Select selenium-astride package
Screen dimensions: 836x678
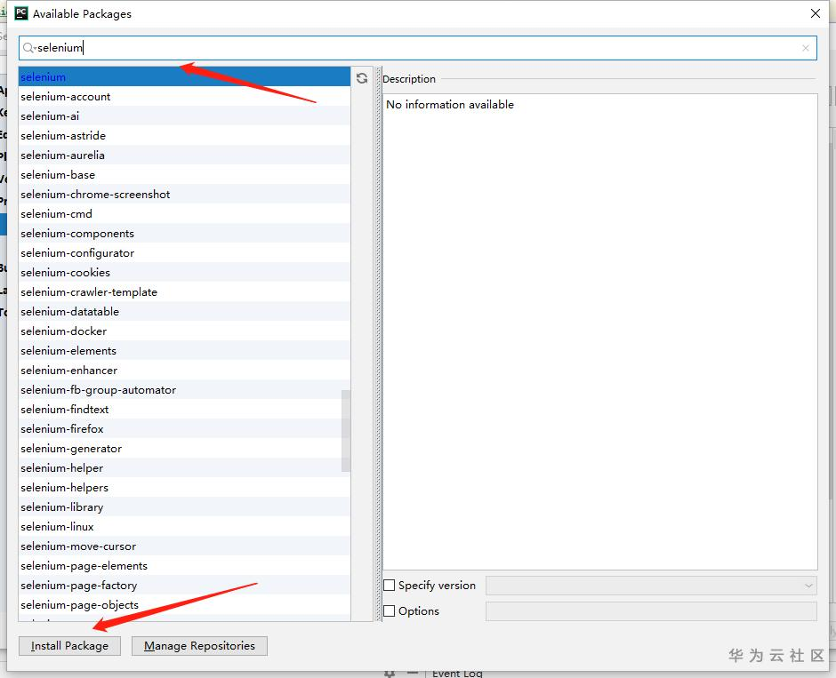[x=184, y=136]
